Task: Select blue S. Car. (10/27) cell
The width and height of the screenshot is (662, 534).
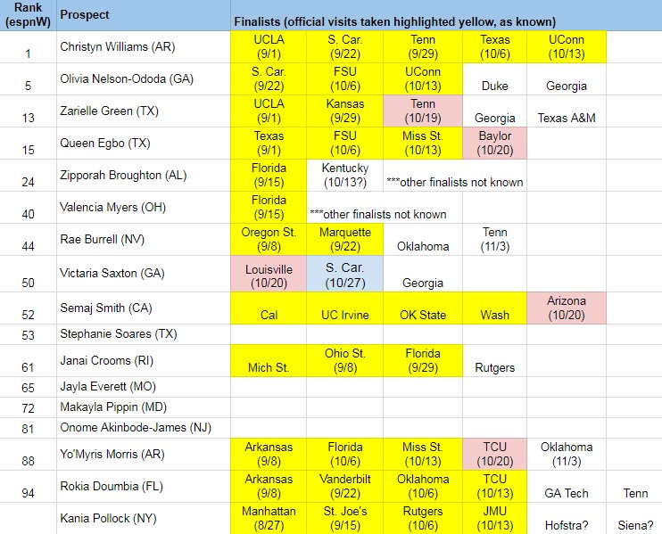Action: pyautogui.click(x=345, y=274)
